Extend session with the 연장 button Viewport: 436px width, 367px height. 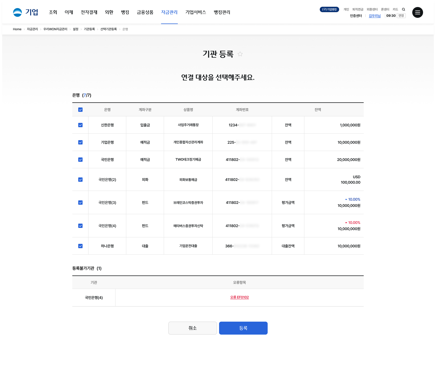click(401, 16)
